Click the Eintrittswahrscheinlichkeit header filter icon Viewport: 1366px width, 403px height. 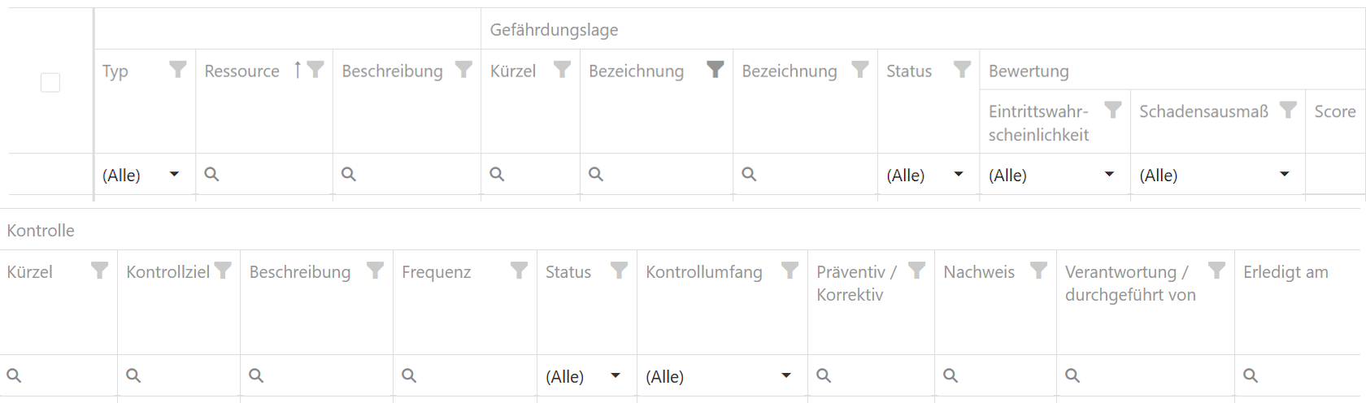pos(1113,110)
